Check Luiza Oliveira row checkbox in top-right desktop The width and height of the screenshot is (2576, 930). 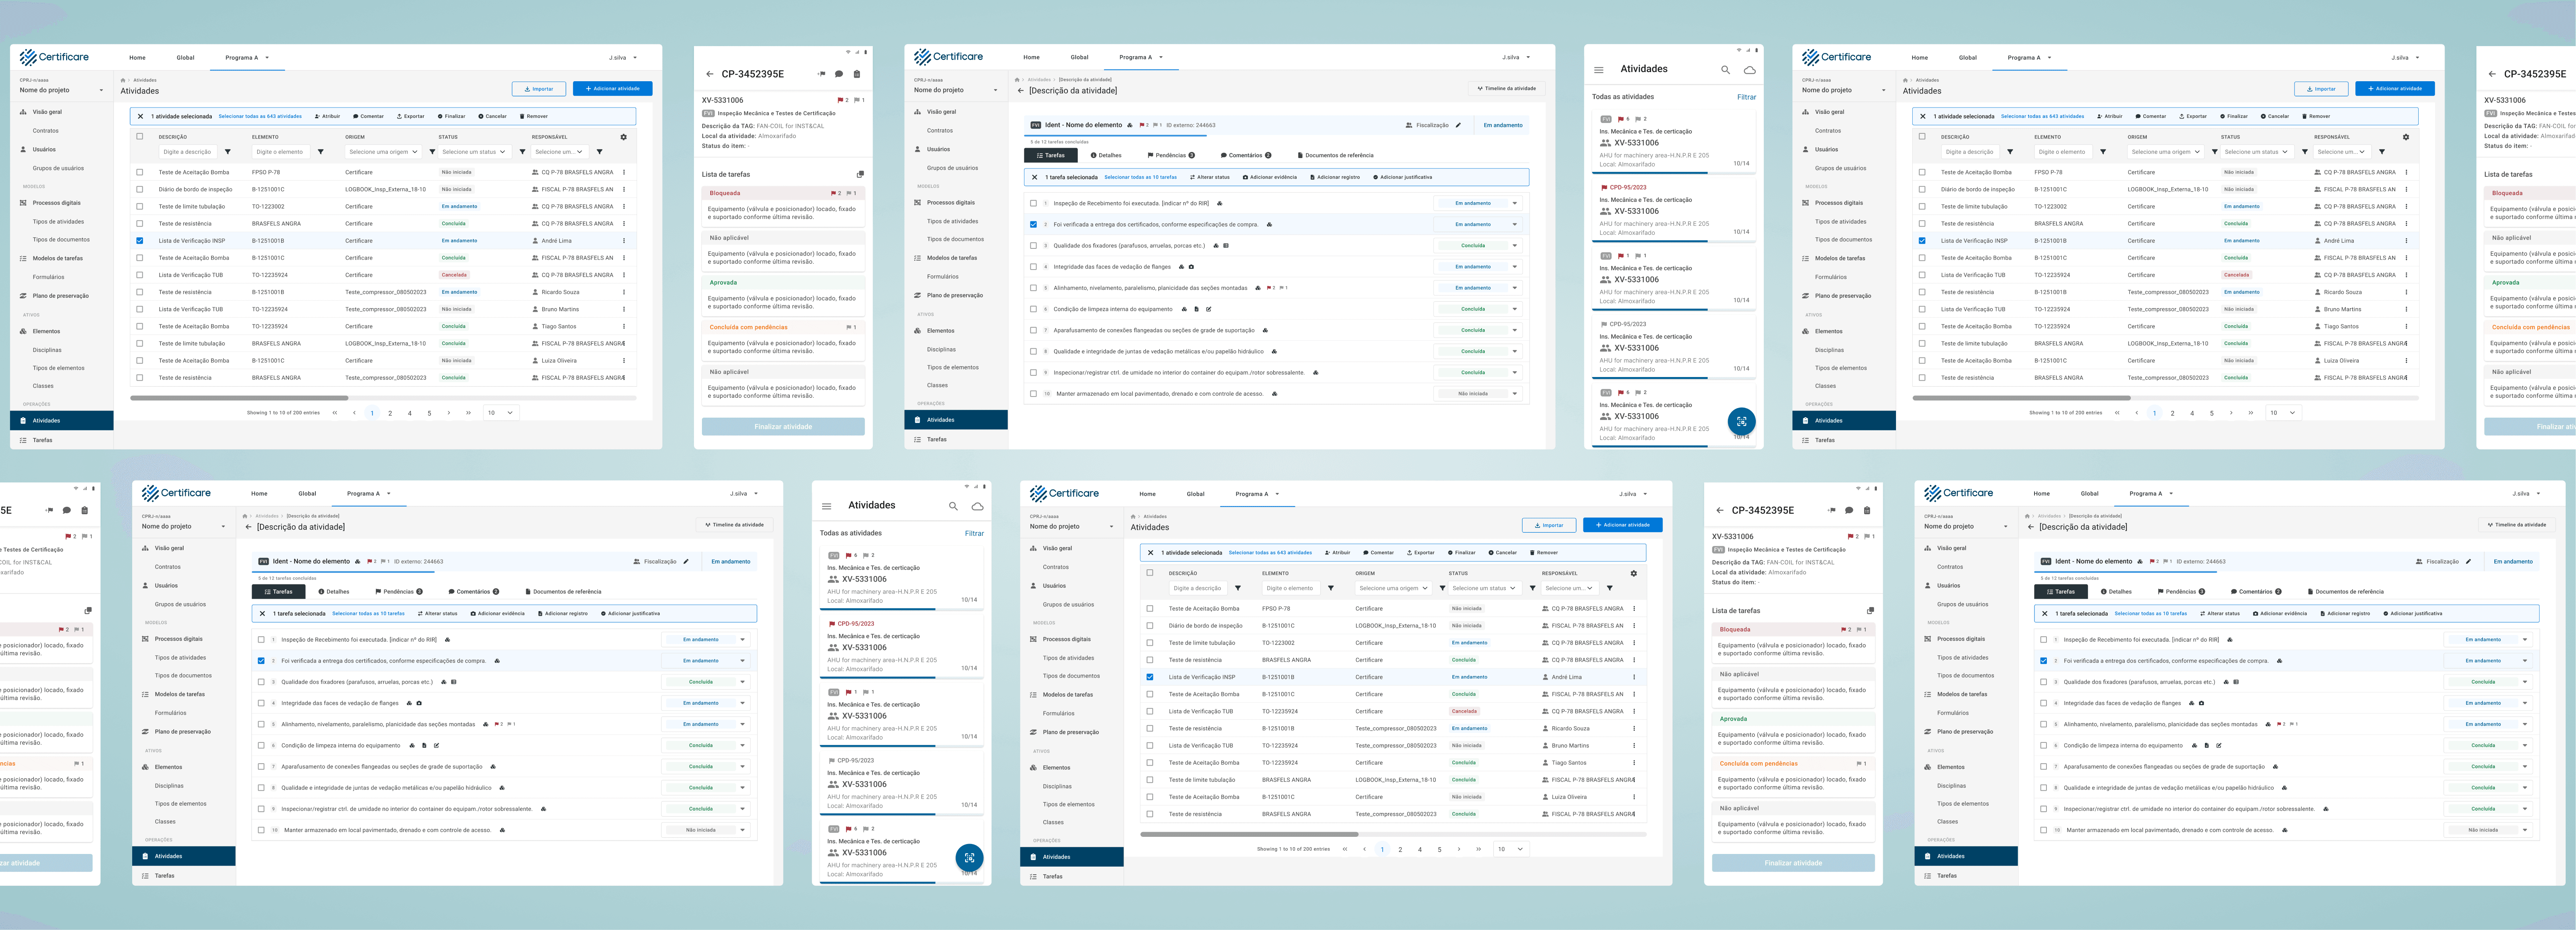click(1922, 361)
